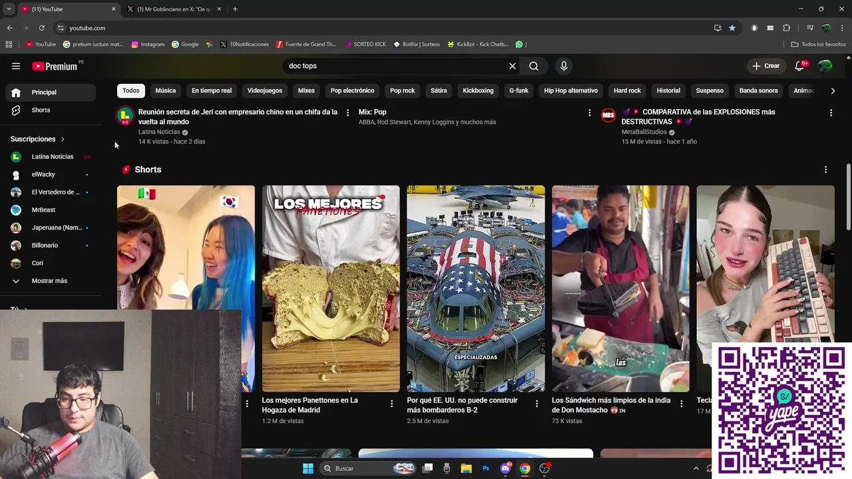This screenshot has width=852, height=479.
Task: Open options for Reunión secreta de Jerí video
Action: point(347,113)
